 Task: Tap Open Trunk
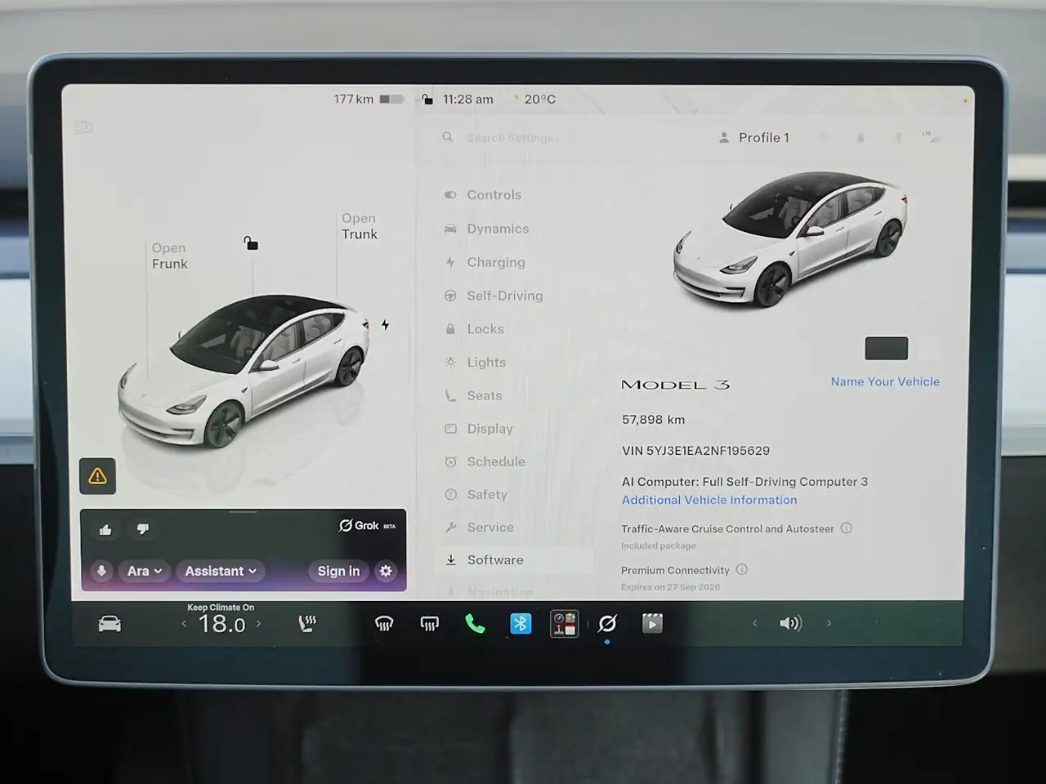coord(360,226)
